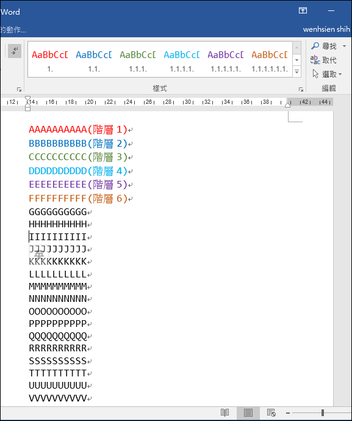Image resolution: width=352 pixels, height=421 pixels.
Task: Click Replace (取代) button
Action: click(323, 60)
